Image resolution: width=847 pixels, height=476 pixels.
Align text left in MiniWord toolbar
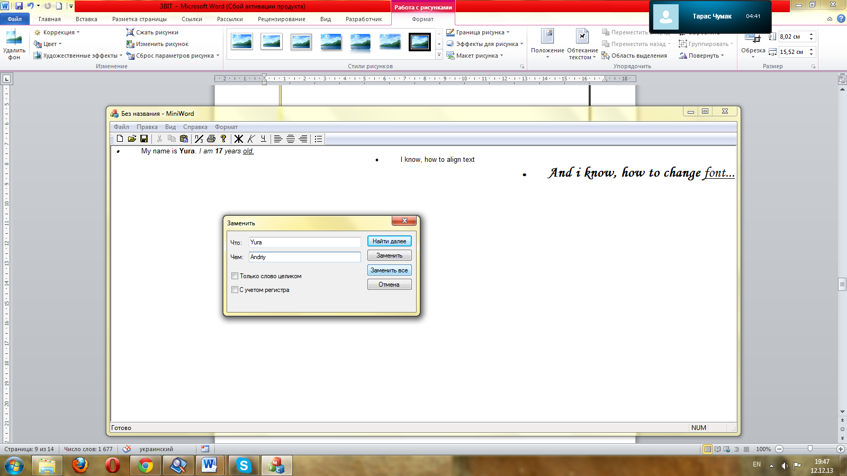tap(278, 139)
